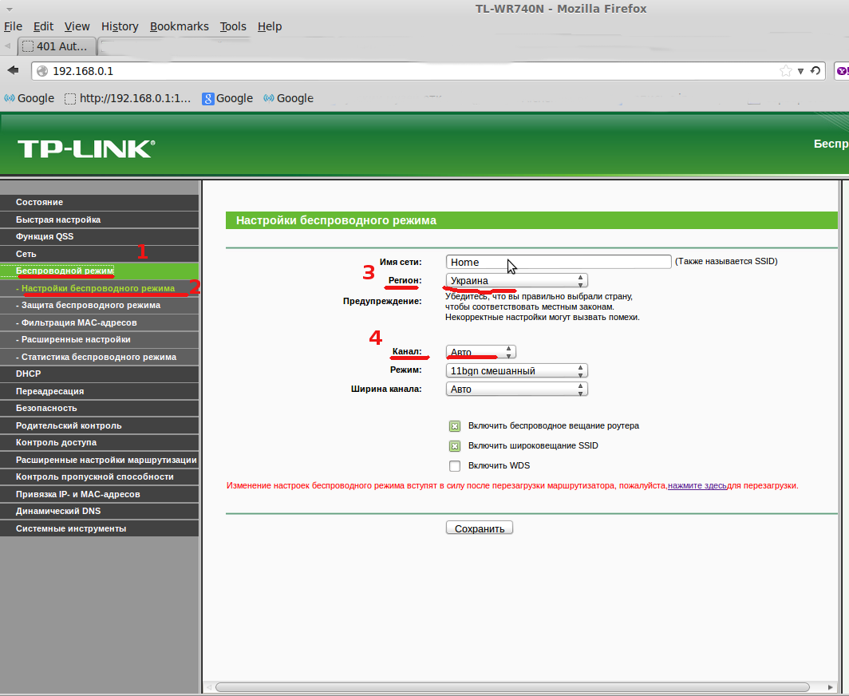
Task: Open the Регион dropdown set to Украина
Action: (x=516, y=281)
